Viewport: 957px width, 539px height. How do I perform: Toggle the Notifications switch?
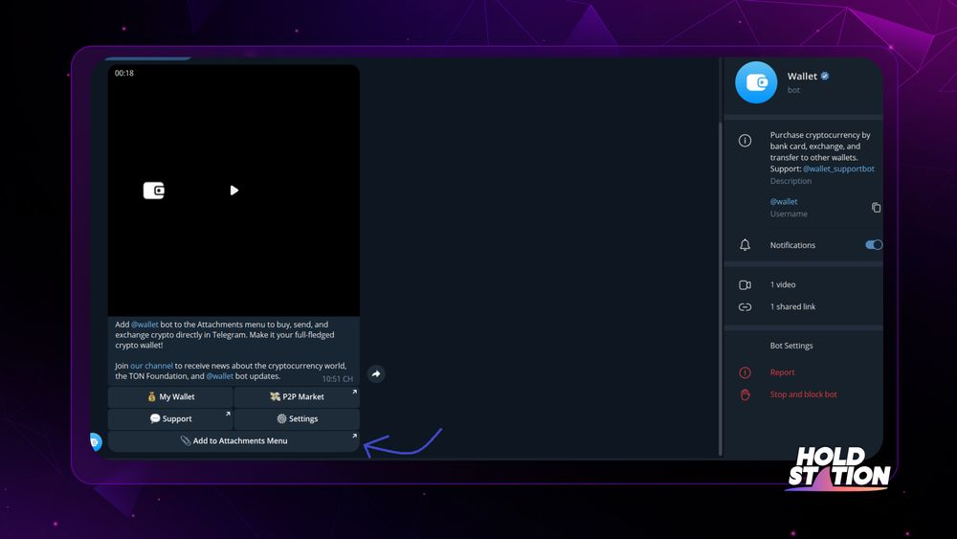[874, 245]
